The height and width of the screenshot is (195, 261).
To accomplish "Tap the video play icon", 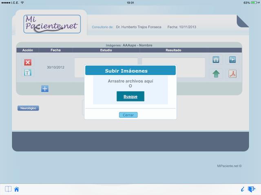I will click(x=232, y=60).
